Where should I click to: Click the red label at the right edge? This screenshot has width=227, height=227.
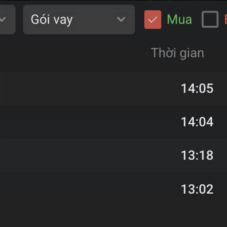(225, 20)
